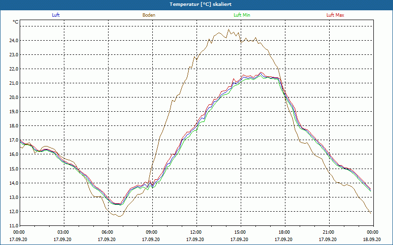Click the 18:00 time axis label
Viewport: 393px width, 245px height.
(285, 232)
